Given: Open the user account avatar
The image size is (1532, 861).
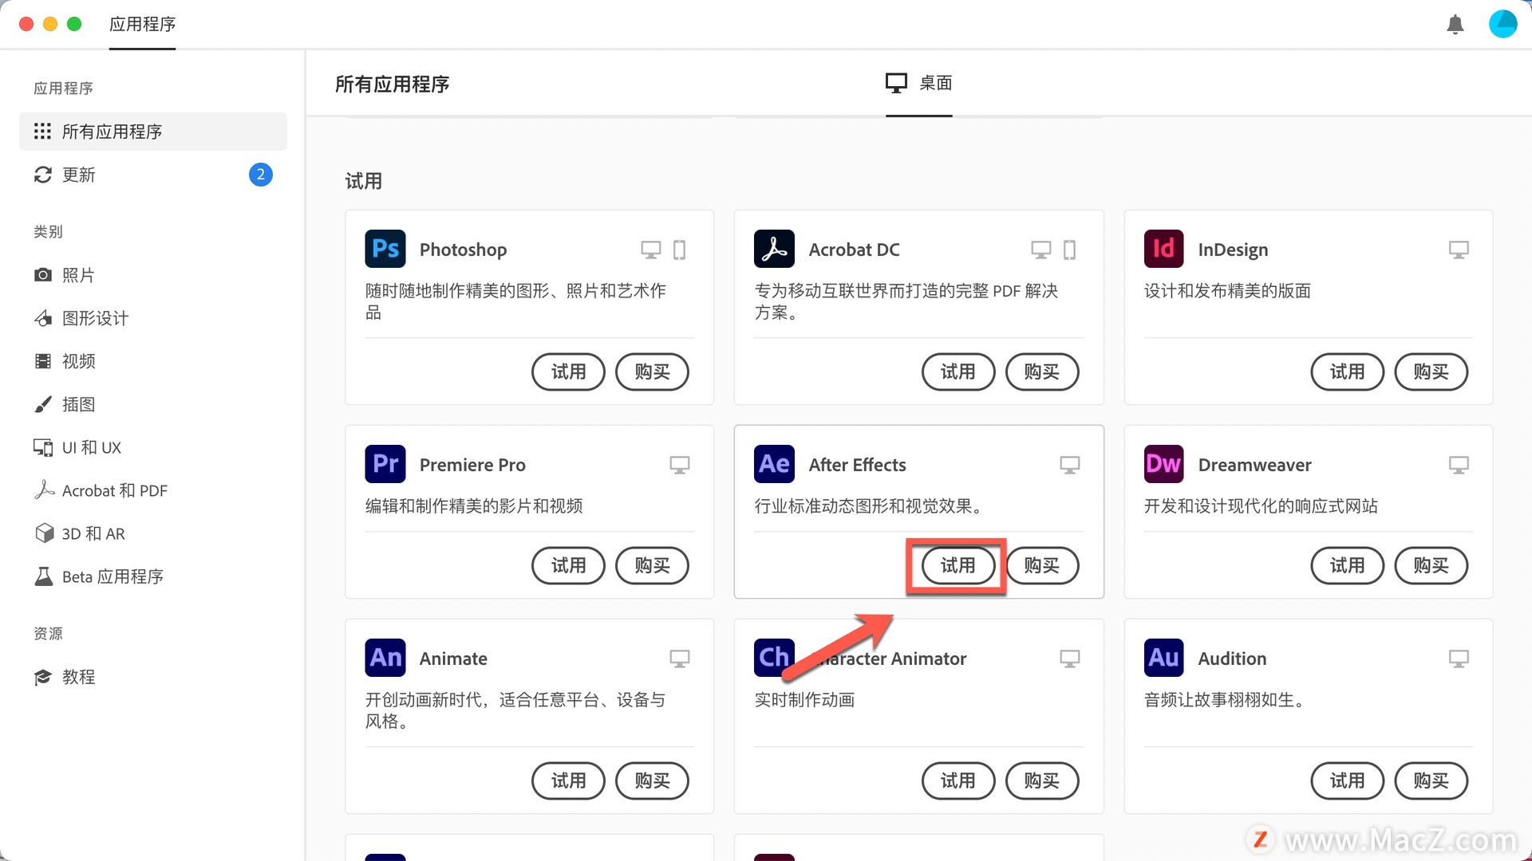Looking at the screenshot, I should click(x=1502, y=24).
